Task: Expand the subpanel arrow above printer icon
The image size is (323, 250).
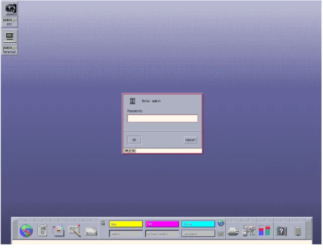Action: 232,220
